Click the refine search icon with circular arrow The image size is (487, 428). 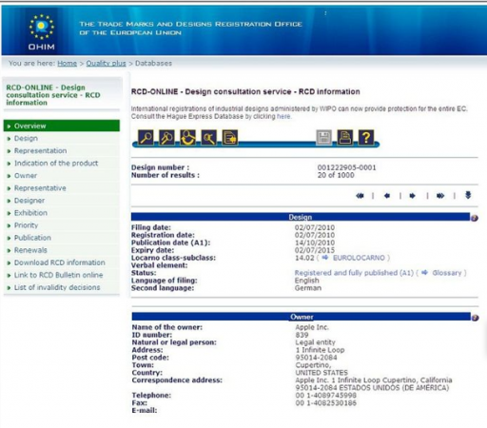[187, 138]
